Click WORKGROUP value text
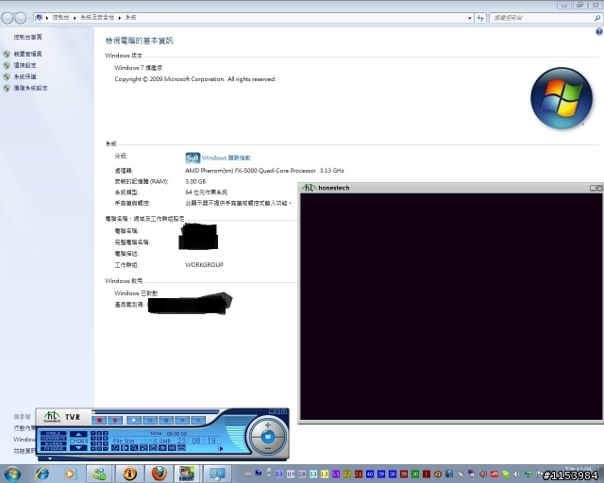604x483 pixels. [x=204, y=264]
